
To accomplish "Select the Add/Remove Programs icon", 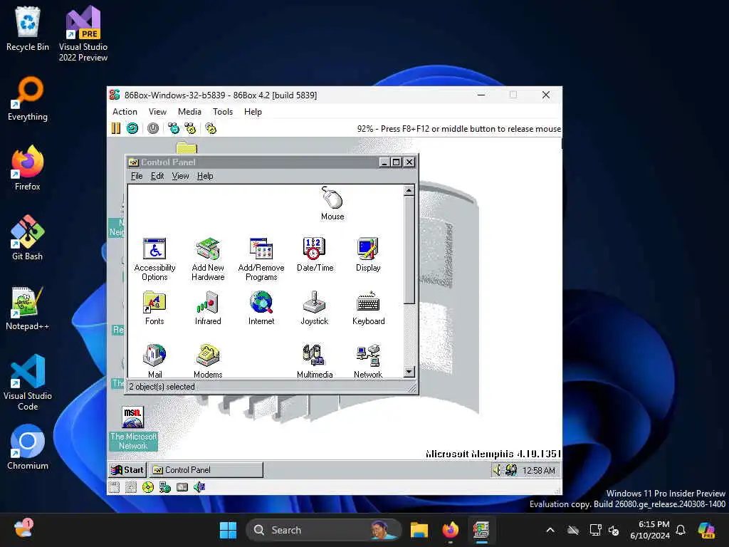I will (261, 259).
